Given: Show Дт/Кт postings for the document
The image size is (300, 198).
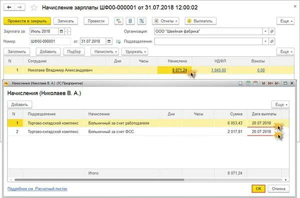Looking at the screenshot, I should (x=118, y=21).
